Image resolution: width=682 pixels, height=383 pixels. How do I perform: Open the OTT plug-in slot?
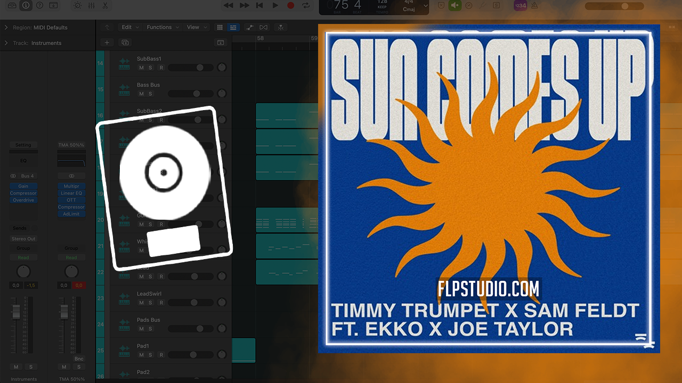point(71,200)
